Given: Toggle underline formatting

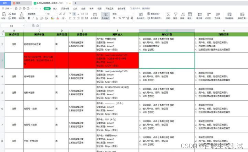Looking at the screenshot, I should [37, 18].
